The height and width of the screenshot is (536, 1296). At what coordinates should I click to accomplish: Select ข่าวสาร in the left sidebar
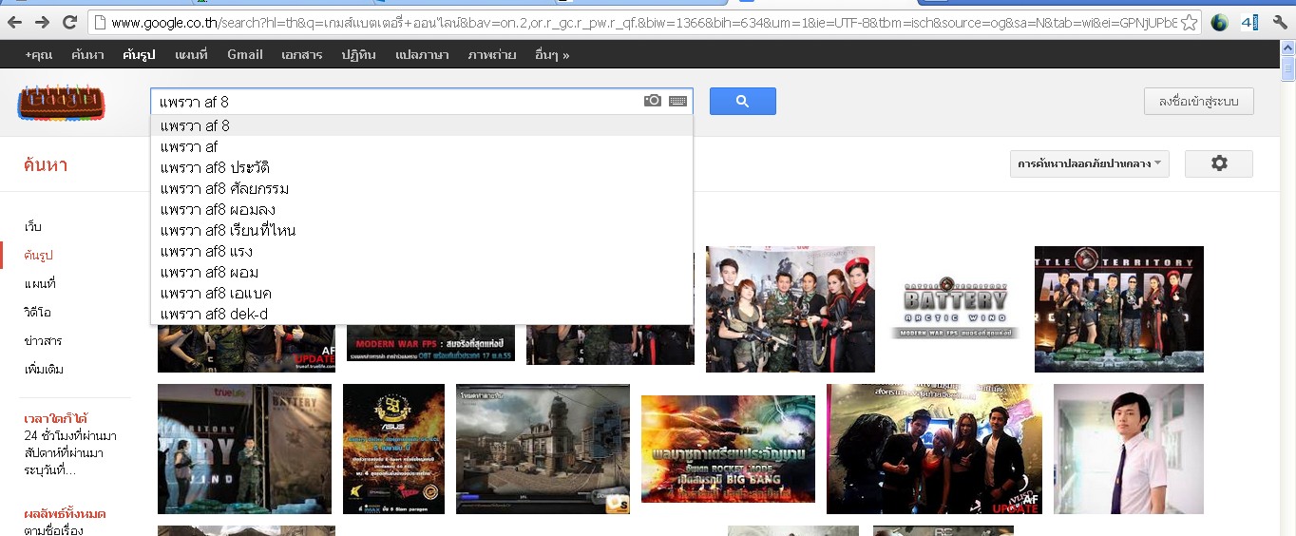pyautogui.click(x=44, y=341)
